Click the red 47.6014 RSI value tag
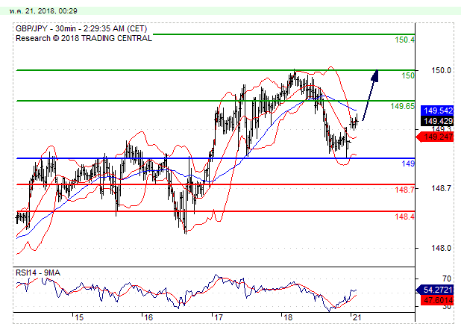This screenshot has height=333, width=461. 435,300
